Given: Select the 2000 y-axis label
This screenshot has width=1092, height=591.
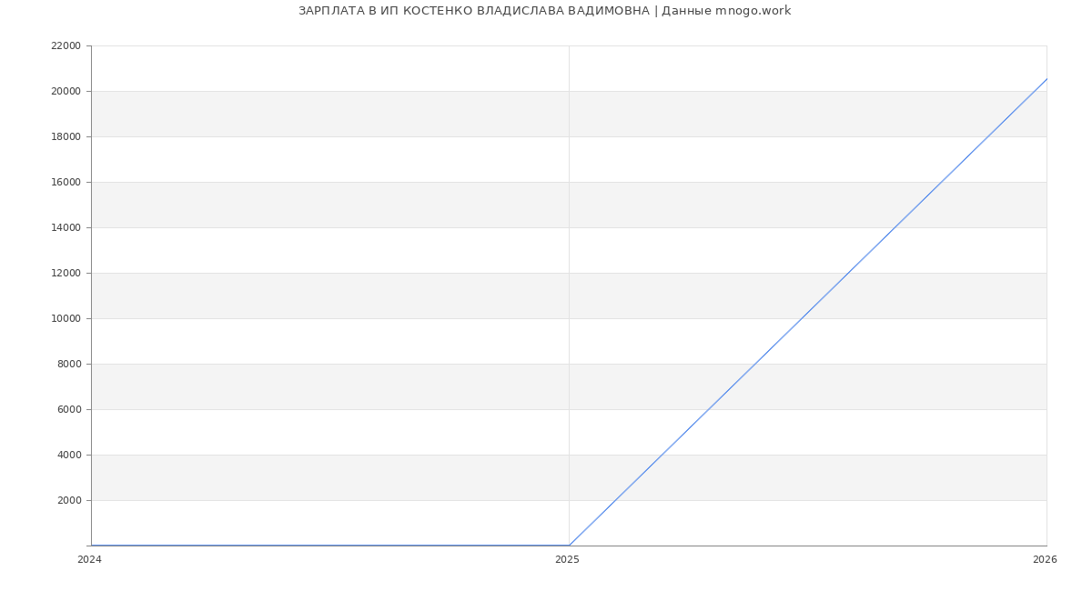Looking at the screenshot, I should coord(68,500).
